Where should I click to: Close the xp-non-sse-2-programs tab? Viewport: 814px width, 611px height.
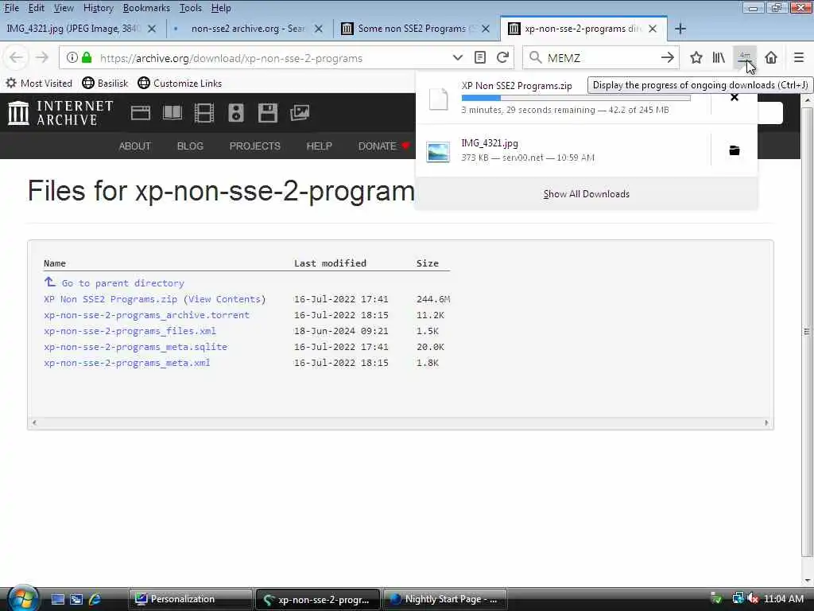click(653, 29)
